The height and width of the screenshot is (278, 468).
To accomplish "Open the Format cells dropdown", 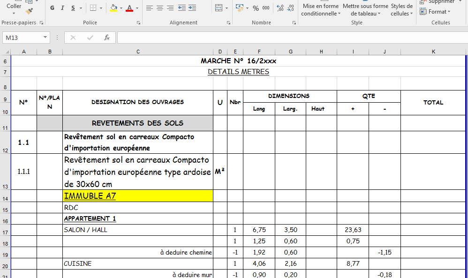I will 439,12.
